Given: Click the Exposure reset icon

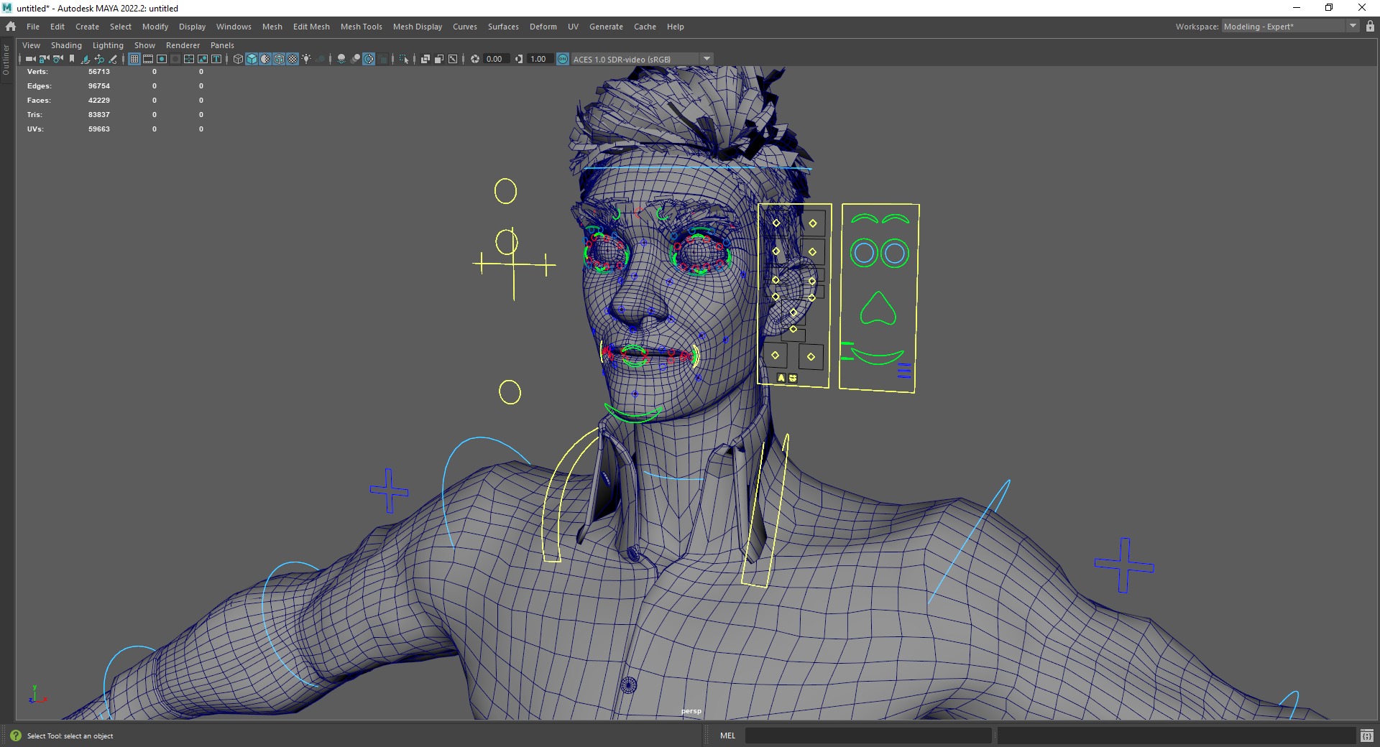Looking at the screenshot, I should click(x=475, y=59).
